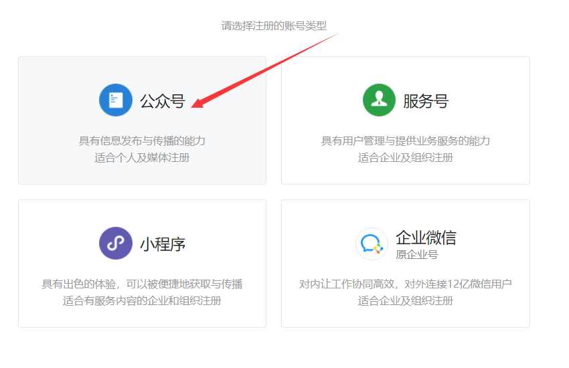
Task: Click the 企业微信 chat bubble icon
Action: tap(372, 244)
